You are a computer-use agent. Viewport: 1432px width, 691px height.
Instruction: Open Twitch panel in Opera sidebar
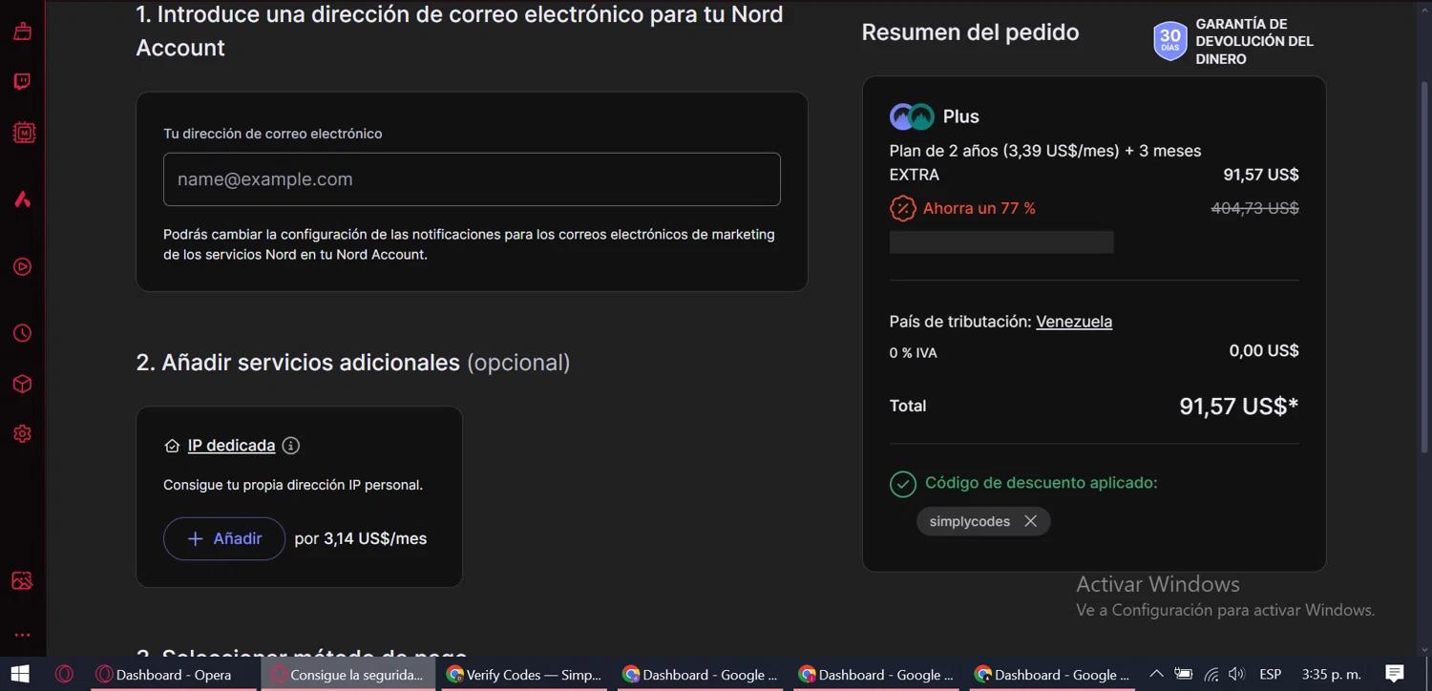pyautogui.click(x=22, y=82)
